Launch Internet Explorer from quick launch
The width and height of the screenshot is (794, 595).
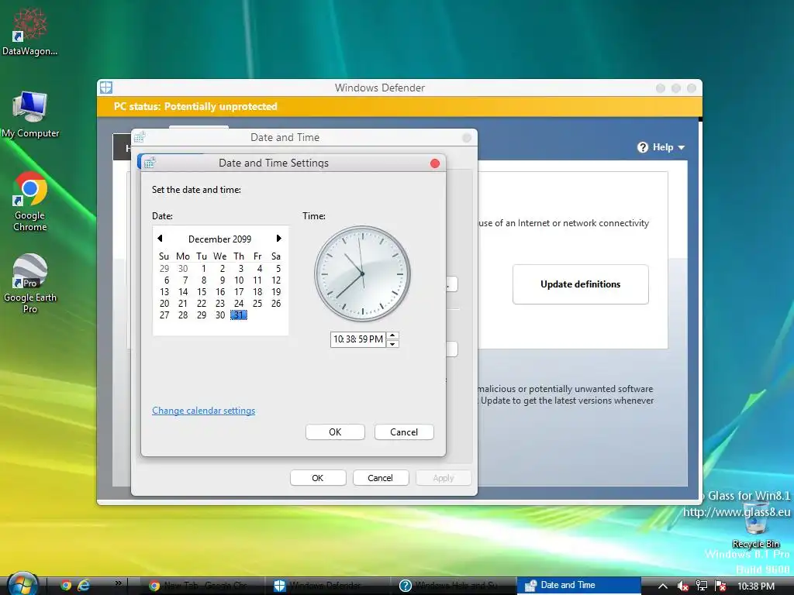pyautogui.click(x=84, y=586)
